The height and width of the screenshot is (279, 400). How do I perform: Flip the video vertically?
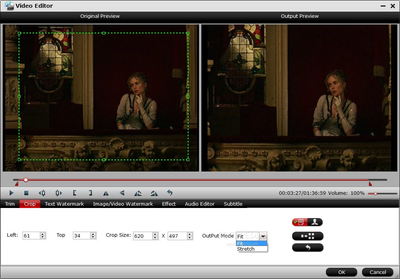coord(122,193)
